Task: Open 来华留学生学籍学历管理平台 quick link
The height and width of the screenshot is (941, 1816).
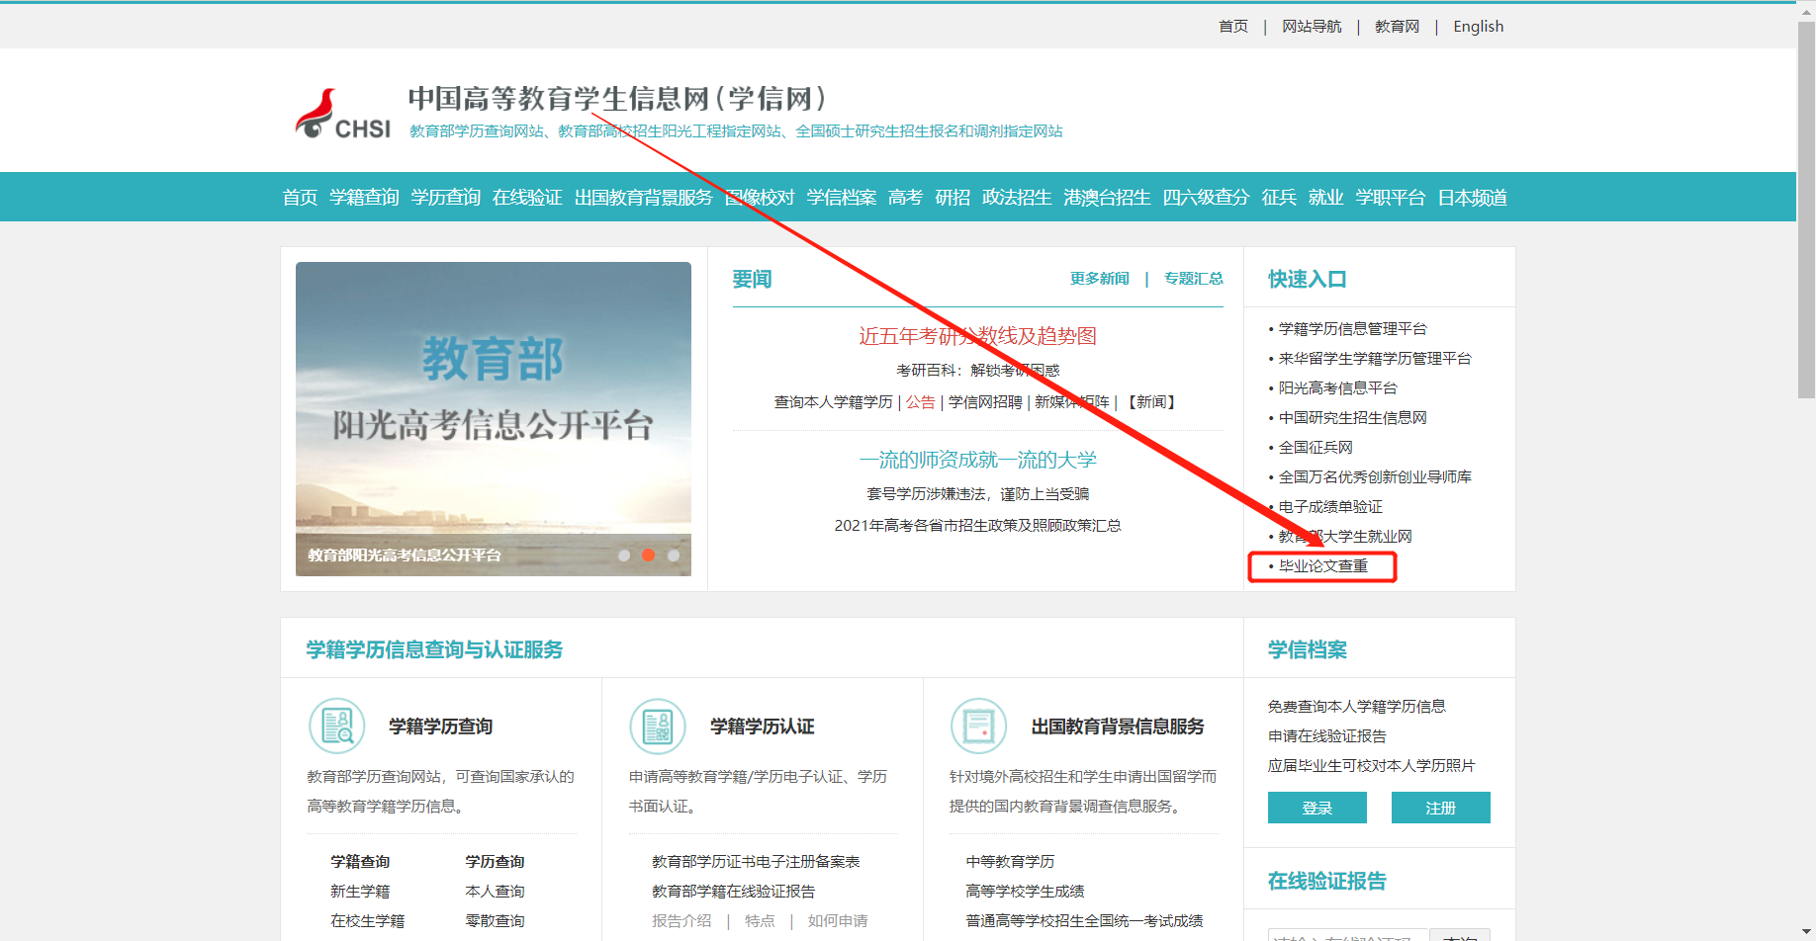Action: click(1375, 359)
